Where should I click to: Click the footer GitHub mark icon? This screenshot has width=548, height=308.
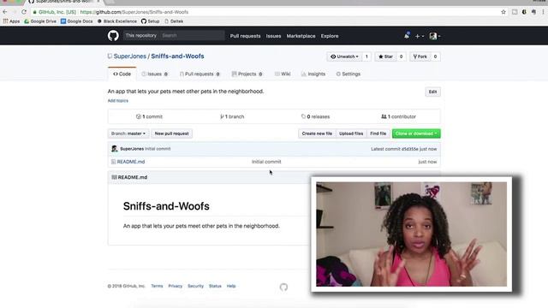click(x=283, y=287)
